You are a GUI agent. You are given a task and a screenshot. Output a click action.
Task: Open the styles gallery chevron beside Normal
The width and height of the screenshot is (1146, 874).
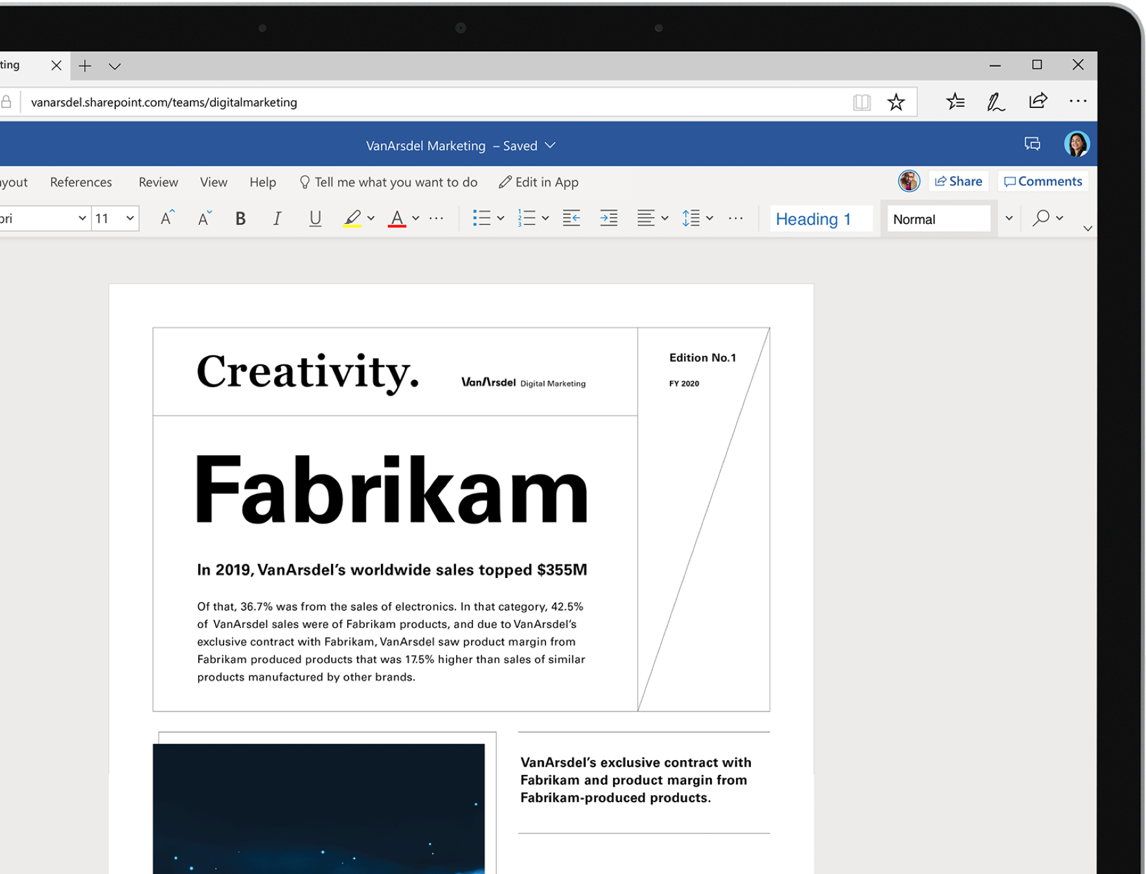[x=1008, y=218]
